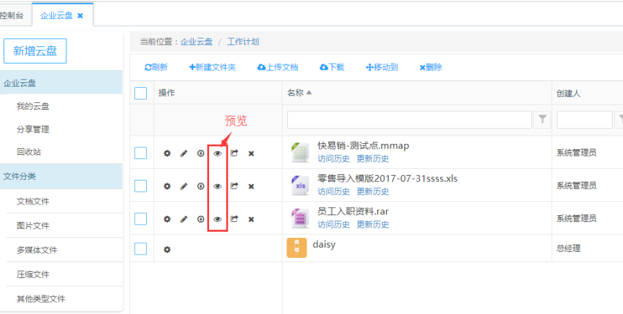623x314 pixels.
Task: Open 访问历史 link under 快易销-测试点.mmap
Action: point(334,158)
